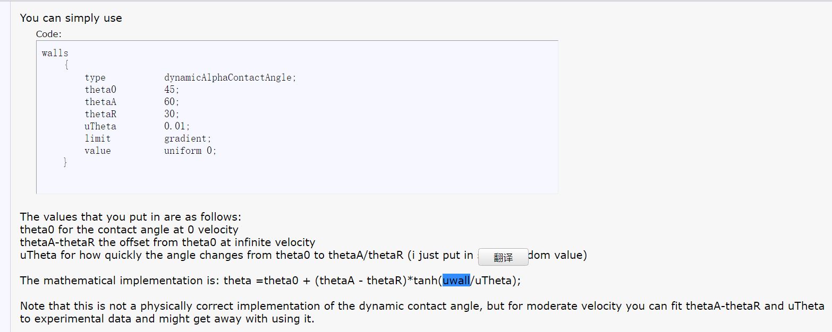Click the thetaA value 60 in code
This screenshot has width=832, height=332.
[171, 102]
